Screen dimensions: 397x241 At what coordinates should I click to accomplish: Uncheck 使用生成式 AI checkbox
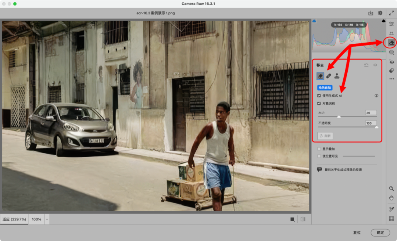[x=319, y=96]
